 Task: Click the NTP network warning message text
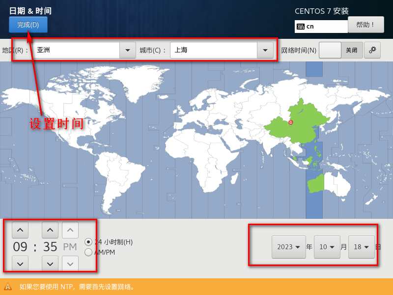77,287
